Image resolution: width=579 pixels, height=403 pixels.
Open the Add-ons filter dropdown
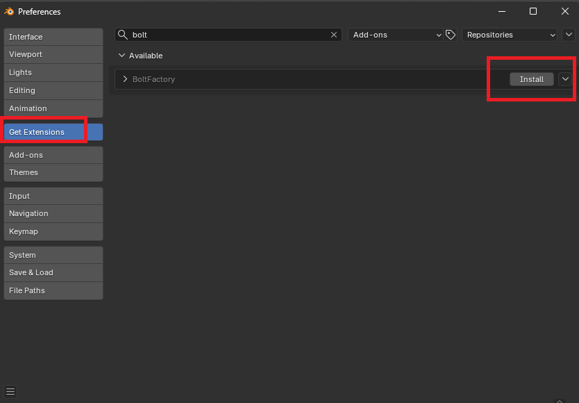click(396, 35)
